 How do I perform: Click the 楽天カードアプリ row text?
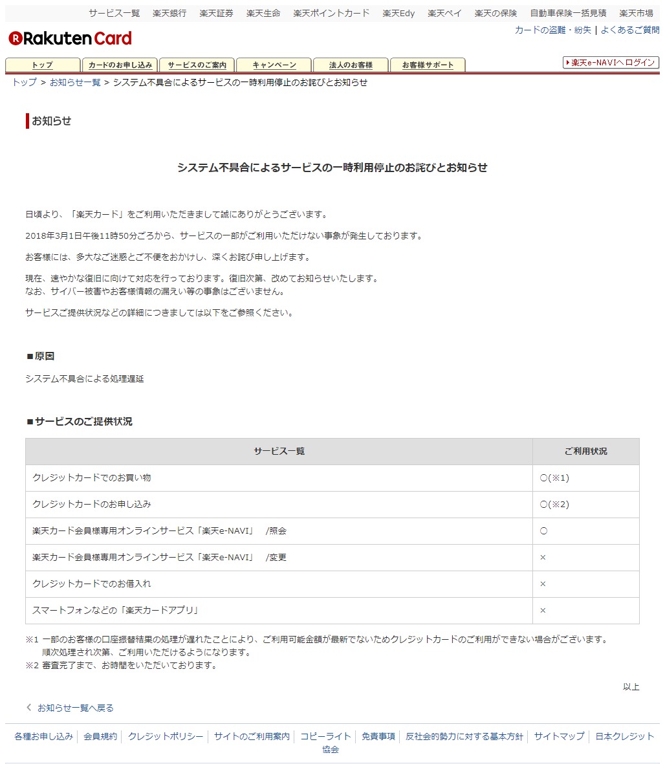coord(115,610)
